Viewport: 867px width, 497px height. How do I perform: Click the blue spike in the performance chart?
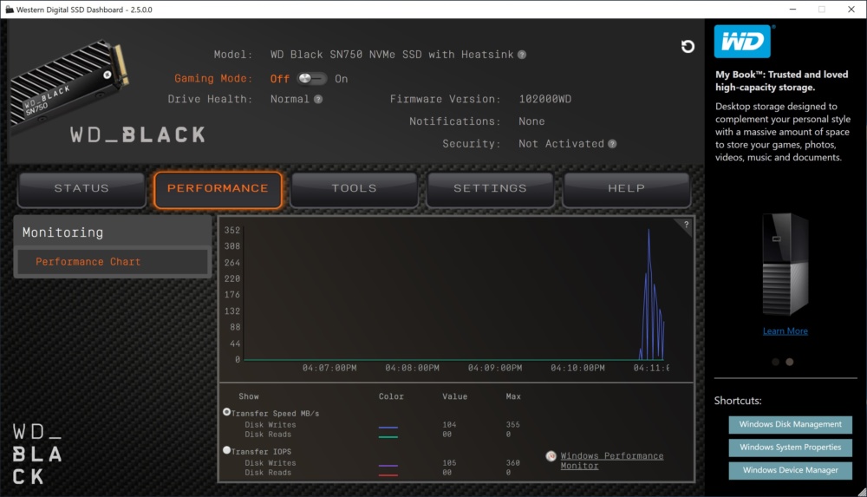(x=650, y=296)
